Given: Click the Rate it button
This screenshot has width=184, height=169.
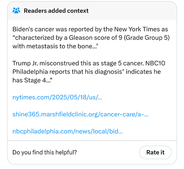Looking at the screenshot, I should click(x=155, y=152).
